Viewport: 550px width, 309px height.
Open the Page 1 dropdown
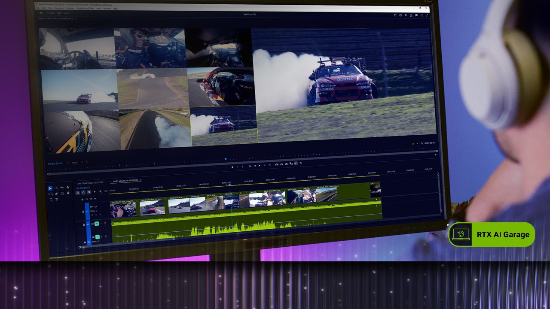(78, 162)
